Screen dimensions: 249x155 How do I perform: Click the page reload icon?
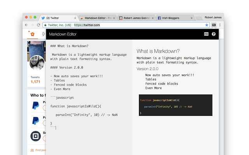point(38,25)
